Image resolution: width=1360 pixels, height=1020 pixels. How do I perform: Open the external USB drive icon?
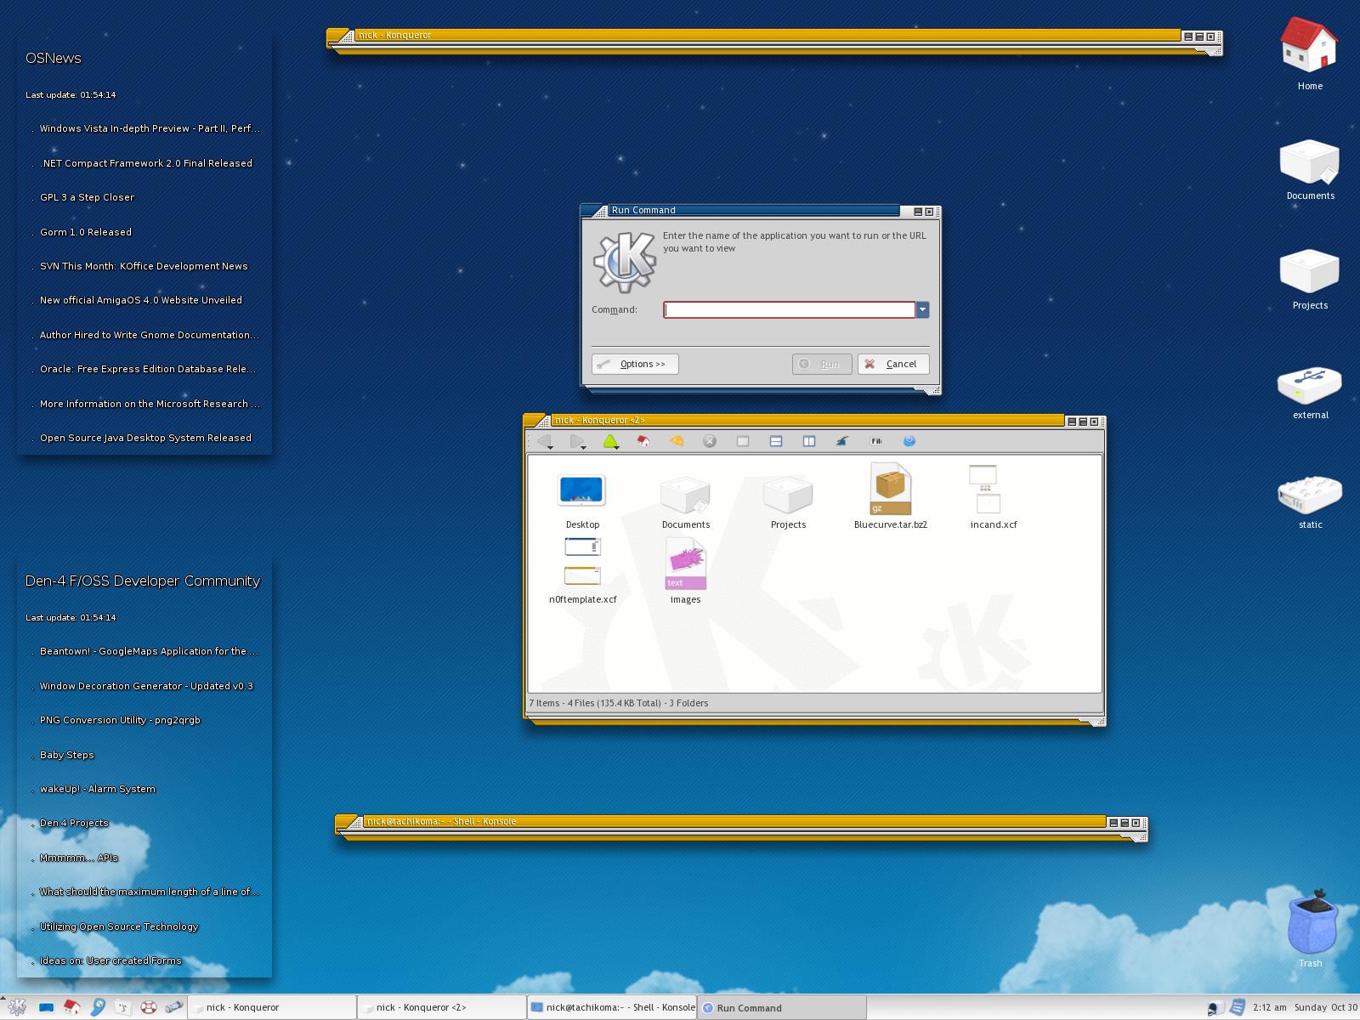(1310, 393)
